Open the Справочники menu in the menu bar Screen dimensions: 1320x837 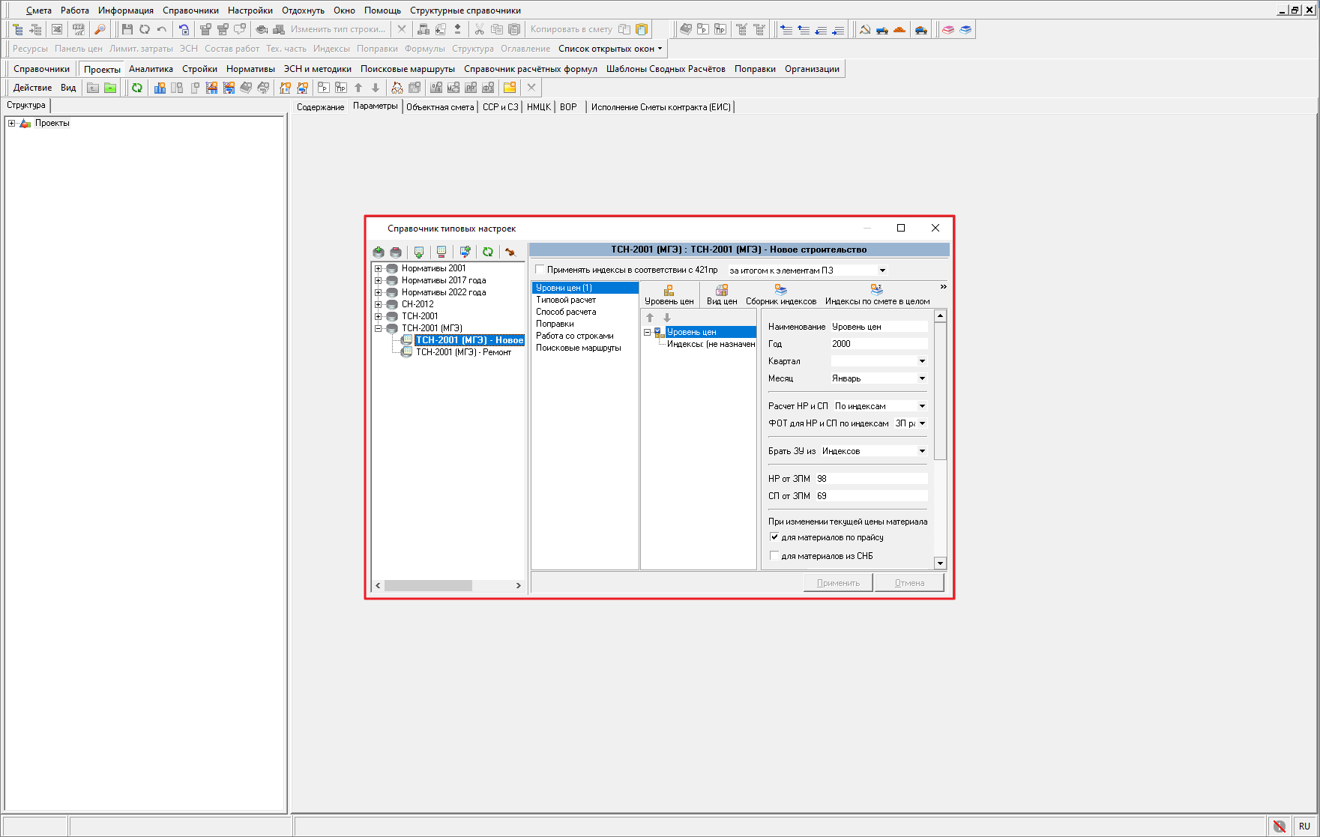pos(190,10)
